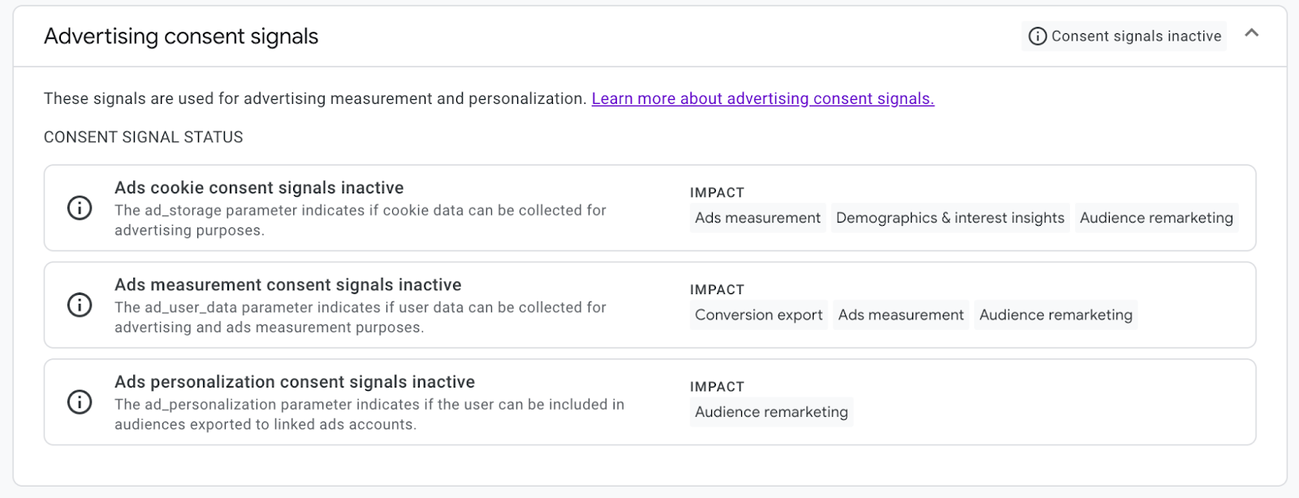
Task: Open Learn more about advertising consent signals link
Action: tap(762, 99)
